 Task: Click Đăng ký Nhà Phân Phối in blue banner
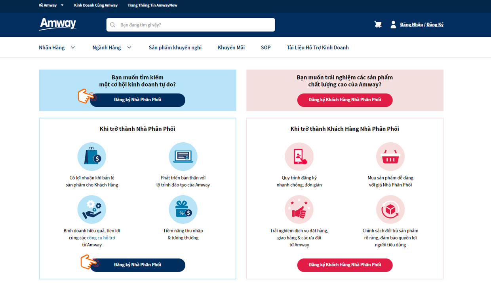[x=137, y=100]
